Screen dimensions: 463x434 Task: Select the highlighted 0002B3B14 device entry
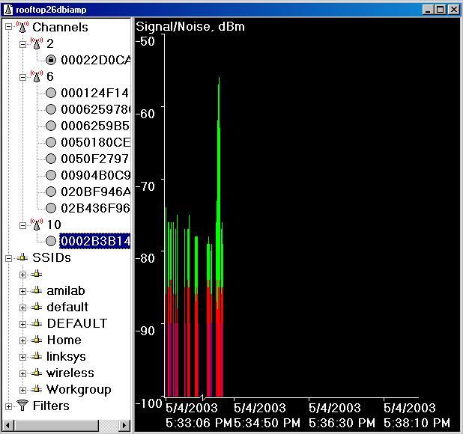(x=94, y=241)
